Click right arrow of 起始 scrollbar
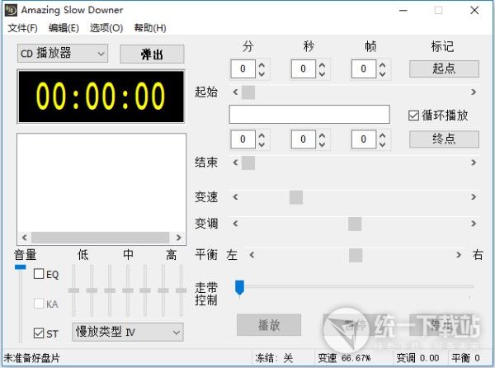 coord(474,92)
